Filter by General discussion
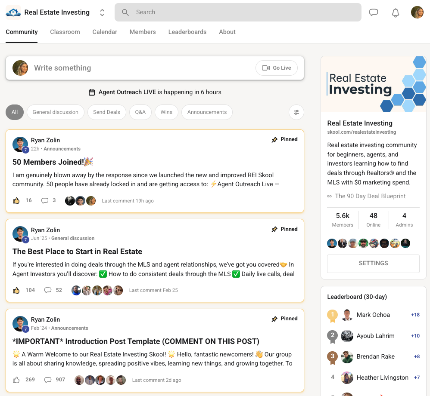The image size is (430, 396). (56, 112)
